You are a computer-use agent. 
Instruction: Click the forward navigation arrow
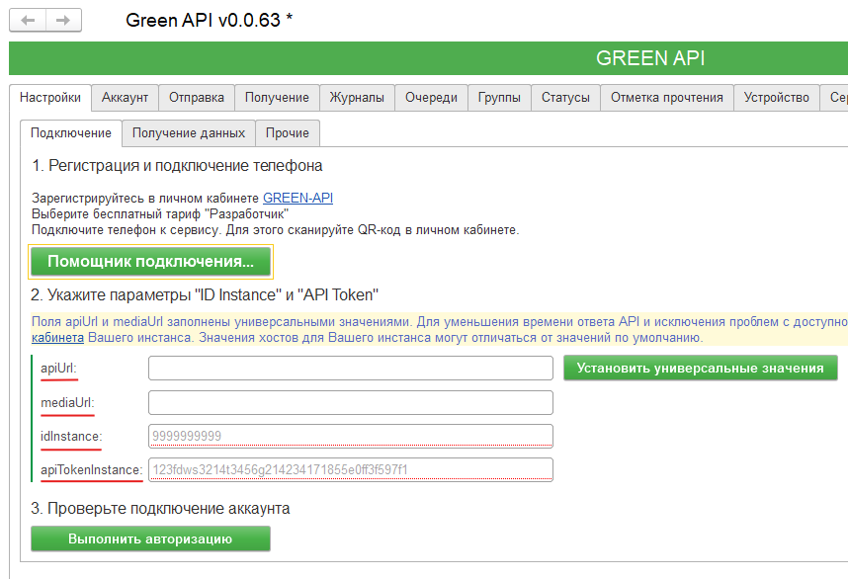tap(62, 21)
